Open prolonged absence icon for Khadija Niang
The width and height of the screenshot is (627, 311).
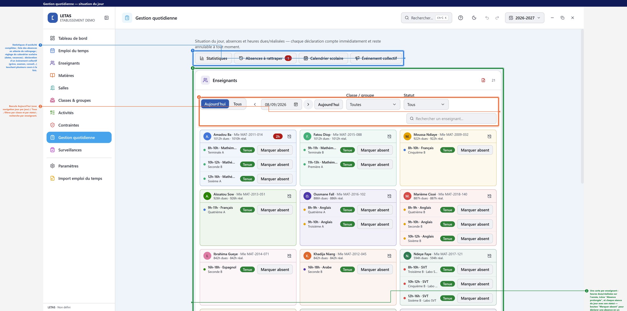389,256
